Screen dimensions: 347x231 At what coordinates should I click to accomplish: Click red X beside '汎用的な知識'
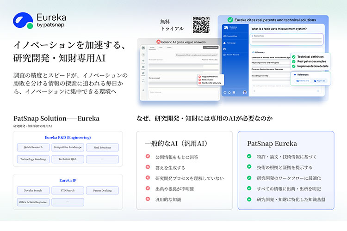click(148, 199)
